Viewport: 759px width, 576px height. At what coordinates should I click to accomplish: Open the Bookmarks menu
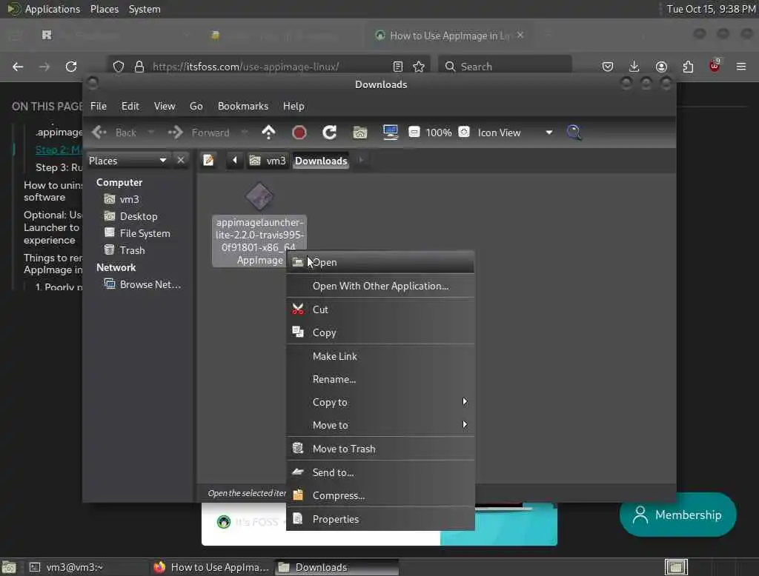click(x=243, y=106)
